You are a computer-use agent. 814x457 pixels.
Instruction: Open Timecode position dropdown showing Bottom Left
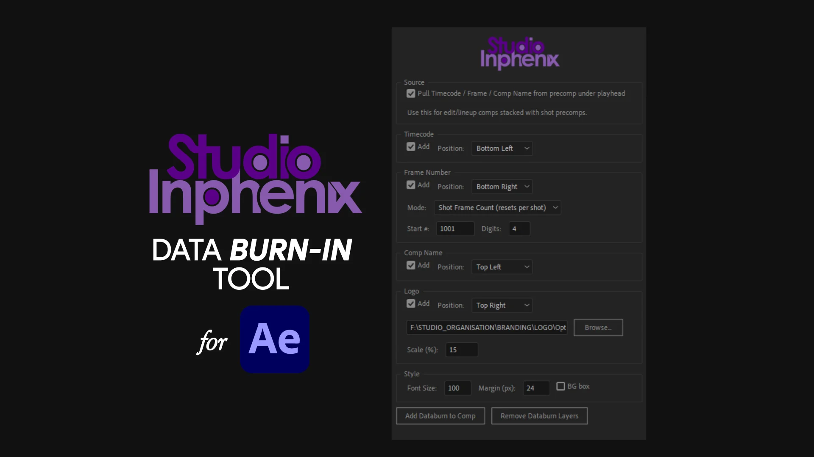tap(502, 149)
